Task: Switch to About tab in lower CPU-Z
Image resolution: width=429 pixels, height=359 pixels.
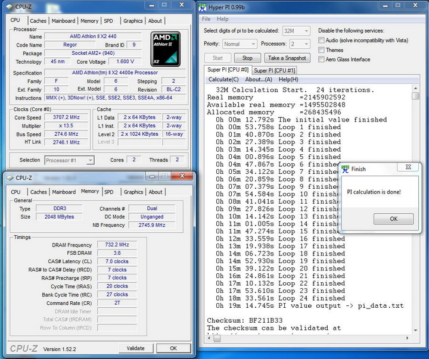Action: (x=156, y=192)
